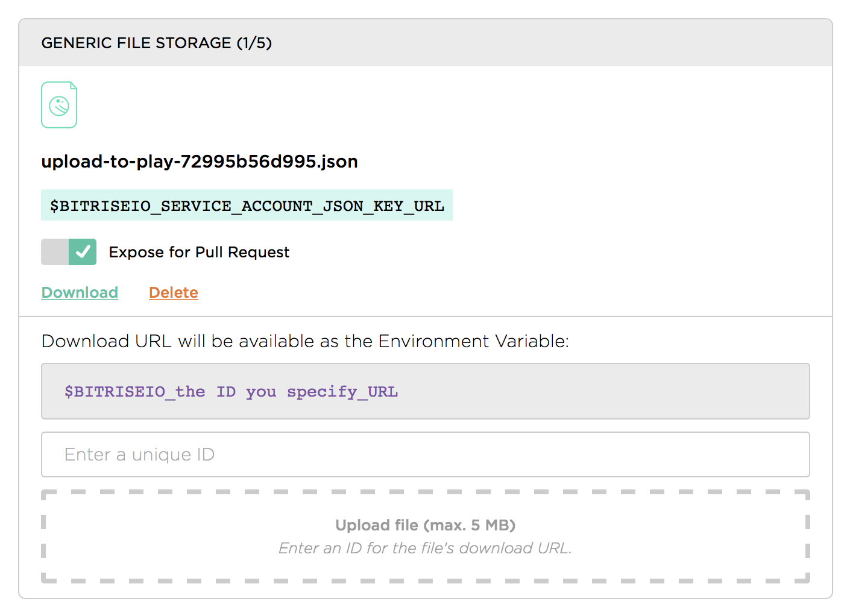
Task: Click the Expose for Pull Request label
Action: click(199, 252)
